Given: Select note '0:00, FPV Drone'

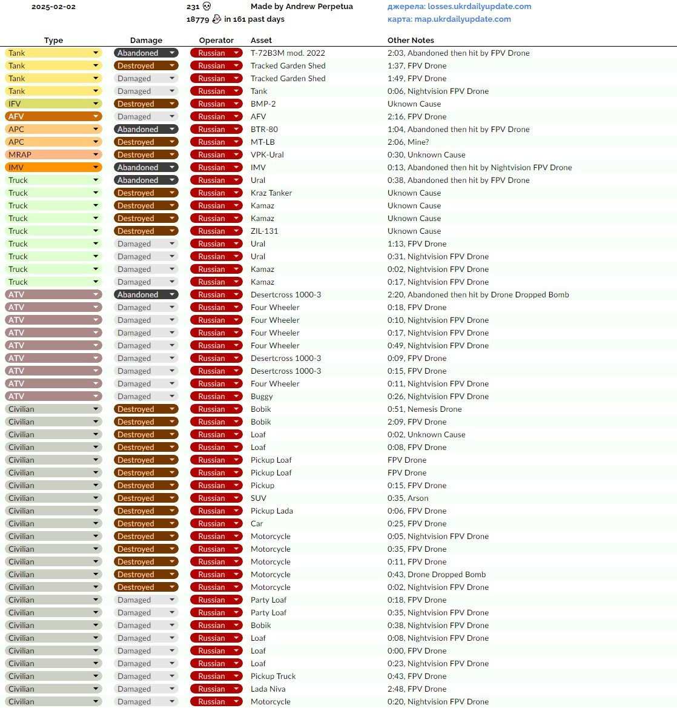Looking at the screenshot, I should pos(417,650).
